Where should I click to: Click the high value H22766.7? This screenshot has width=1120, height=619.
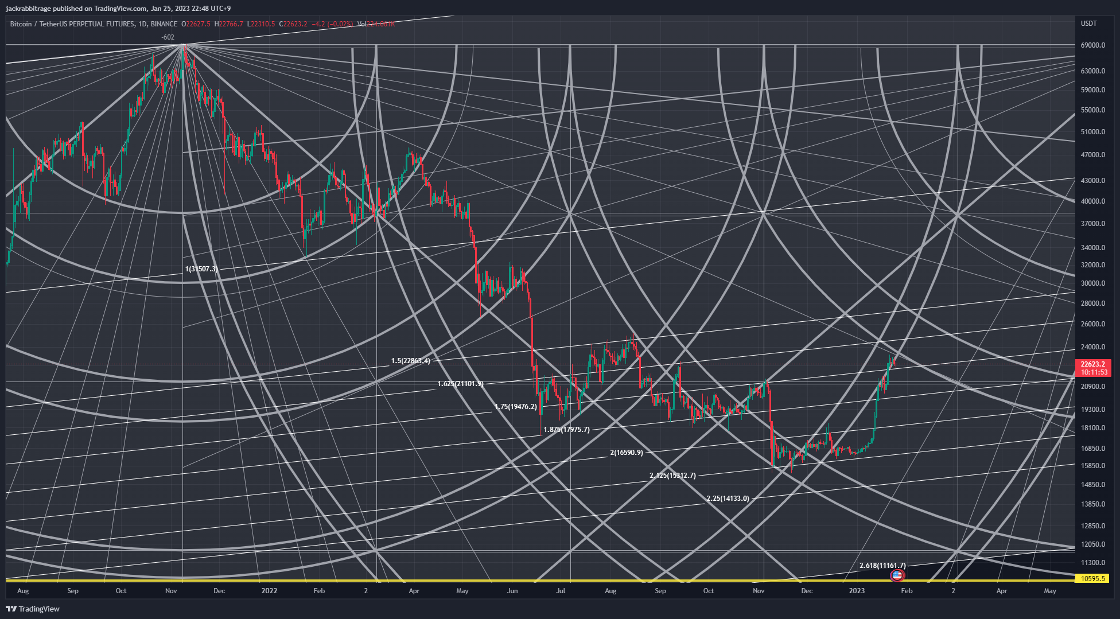[x=229, y=24]
